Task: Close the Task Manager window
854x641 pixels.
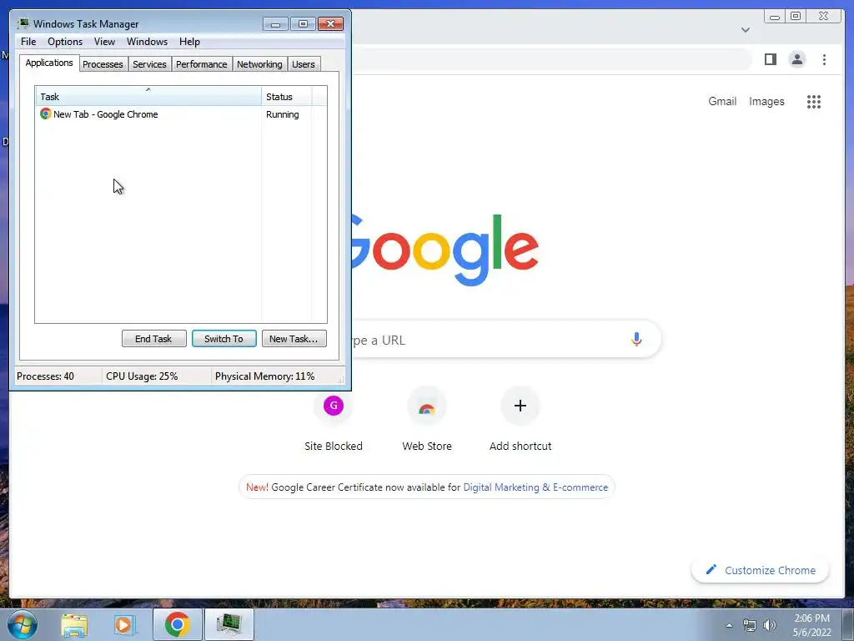Action: (330, 23)
